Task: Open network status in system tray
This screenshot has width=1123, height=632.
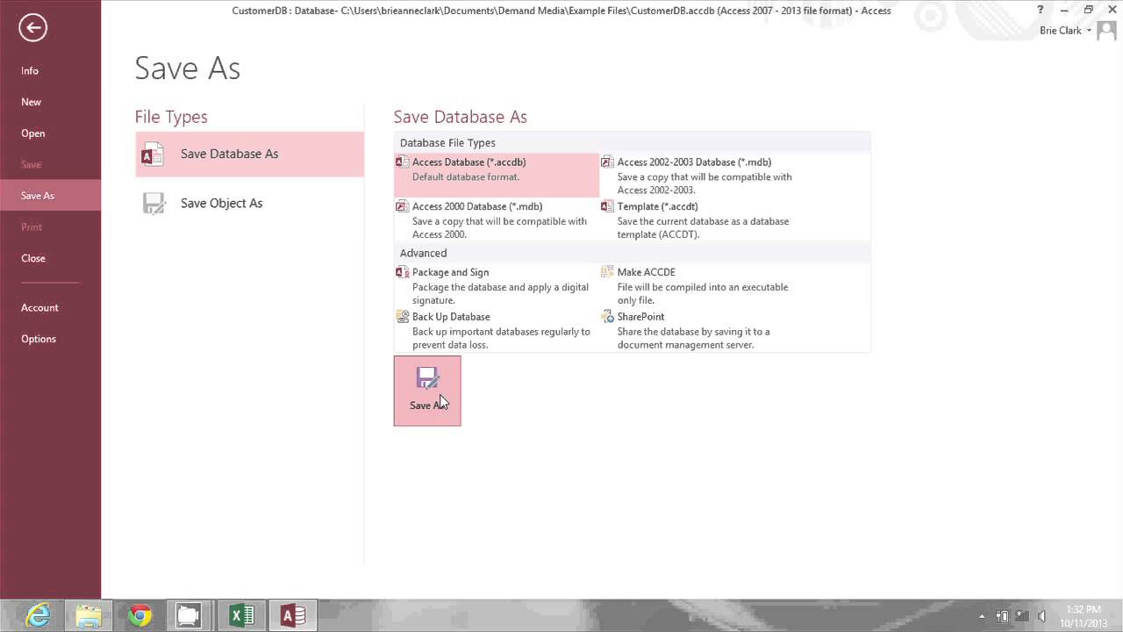Action: (1022, 616)
